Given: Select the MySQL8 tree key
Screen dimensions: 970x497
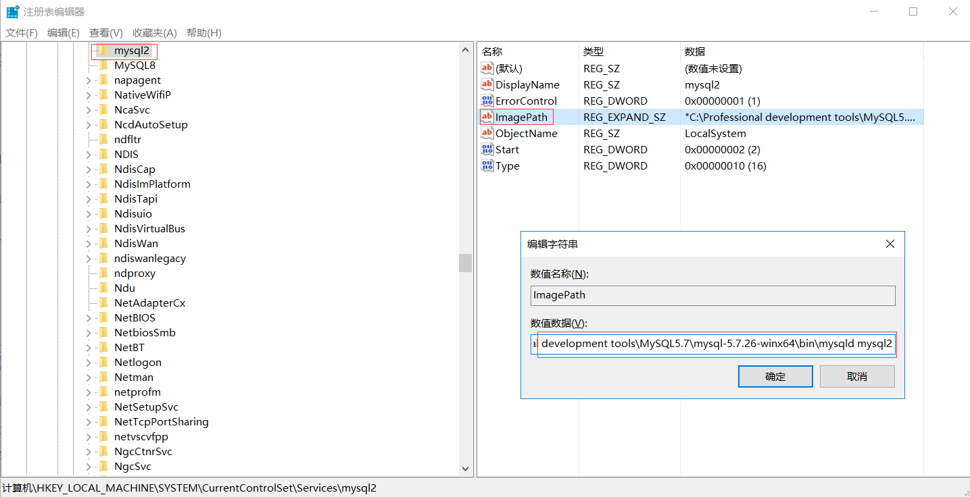Looking at the screenshot, I should click(135, 66).
